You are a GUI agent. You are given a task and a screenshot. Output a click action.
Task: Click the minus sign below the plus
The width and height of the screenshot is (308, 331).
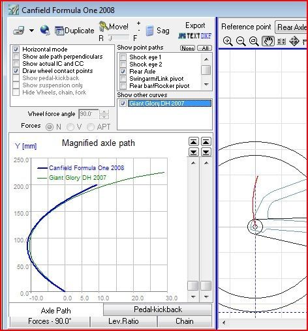(139, 30)
